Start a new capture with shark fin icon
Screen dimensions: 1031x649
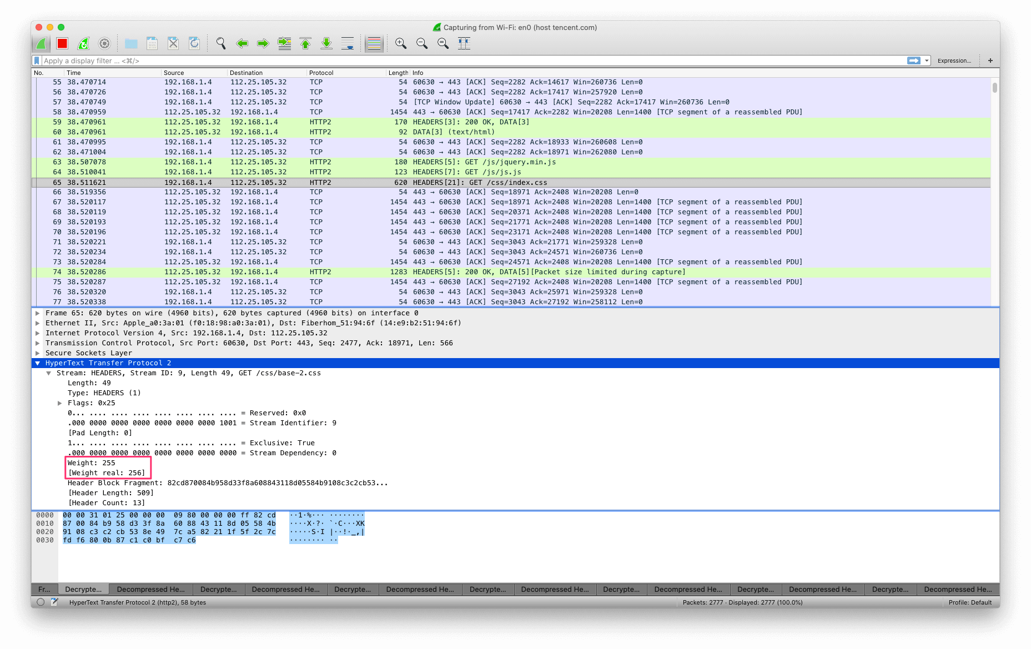click(41, 43)
